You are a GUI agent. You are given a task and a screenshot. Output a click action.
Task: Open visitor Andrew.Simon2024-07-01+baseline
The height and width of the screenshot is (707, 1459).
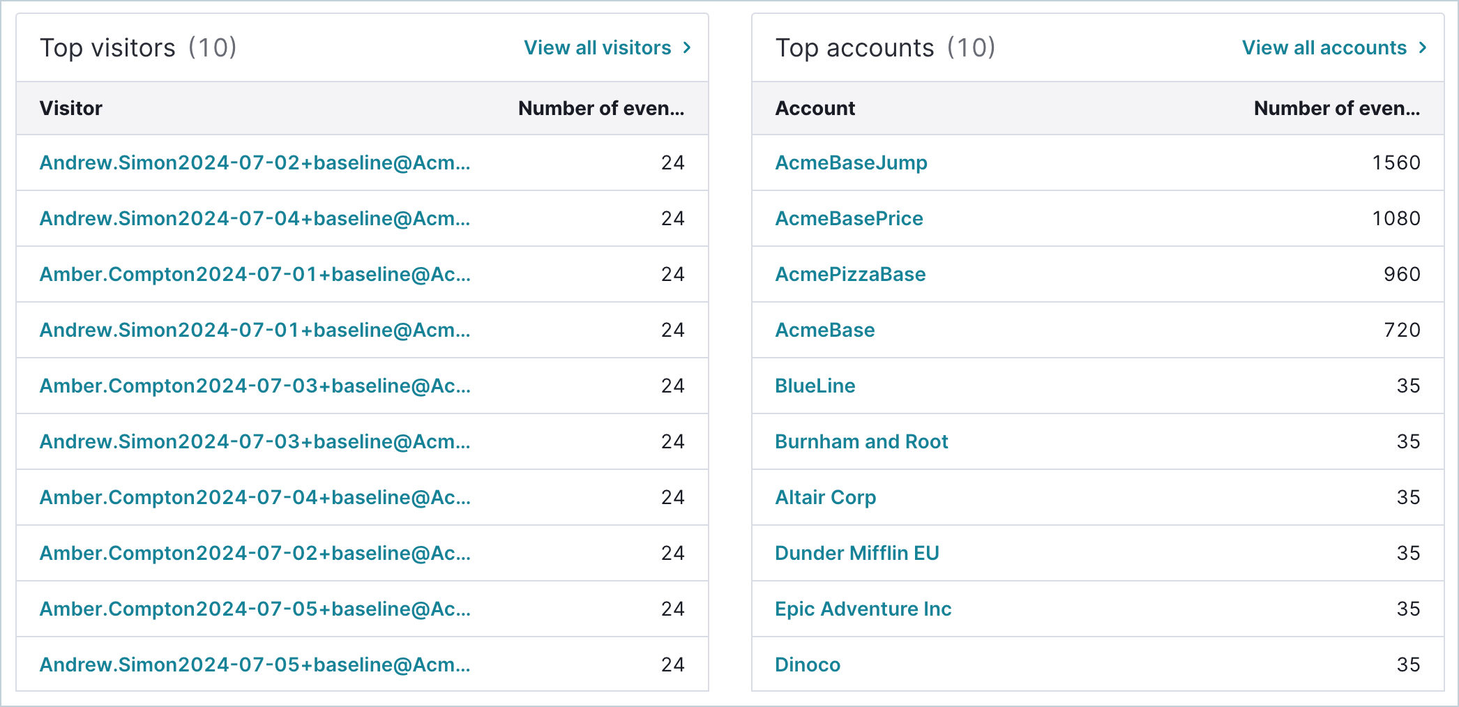coord(255,330)
